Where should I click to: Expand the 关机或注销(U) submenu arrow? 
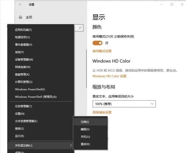point(71,145)
